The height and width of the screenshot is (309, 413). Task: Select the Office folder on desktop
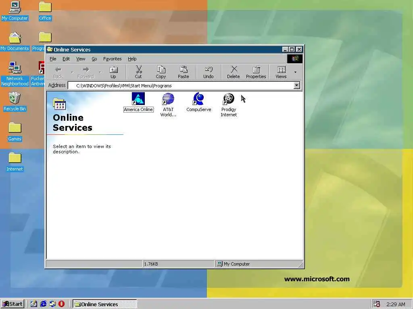pyautogui.click(x=45, y=11)
